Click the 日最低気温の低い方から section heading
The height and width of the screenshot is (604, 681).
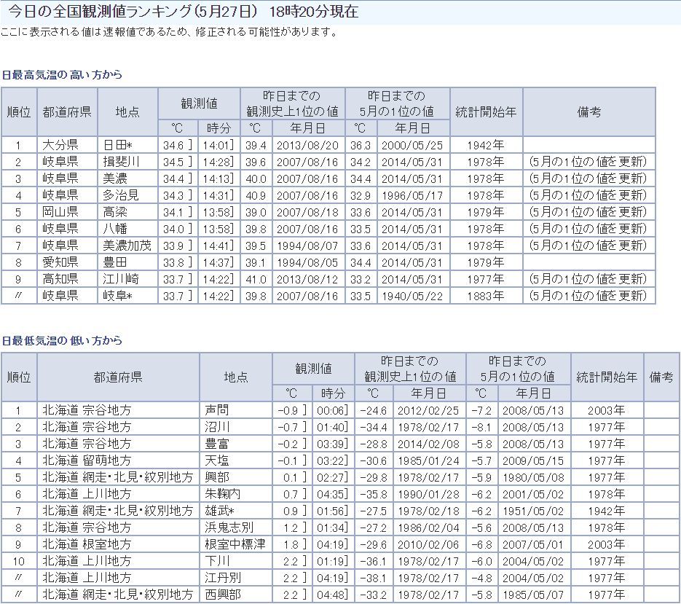(61, 340)
